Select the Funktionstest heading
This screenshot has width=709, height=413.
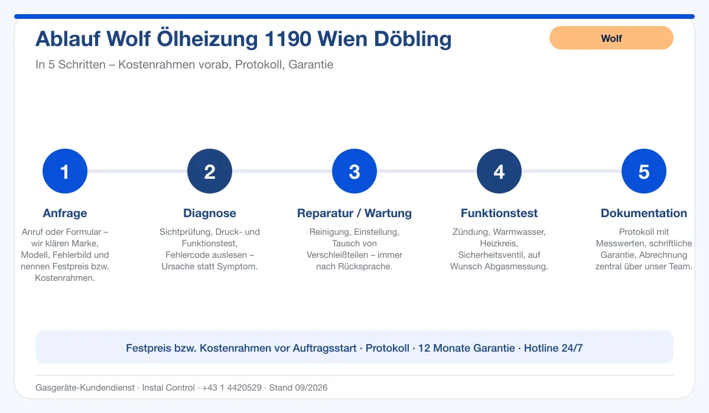(x=499, y=213)
